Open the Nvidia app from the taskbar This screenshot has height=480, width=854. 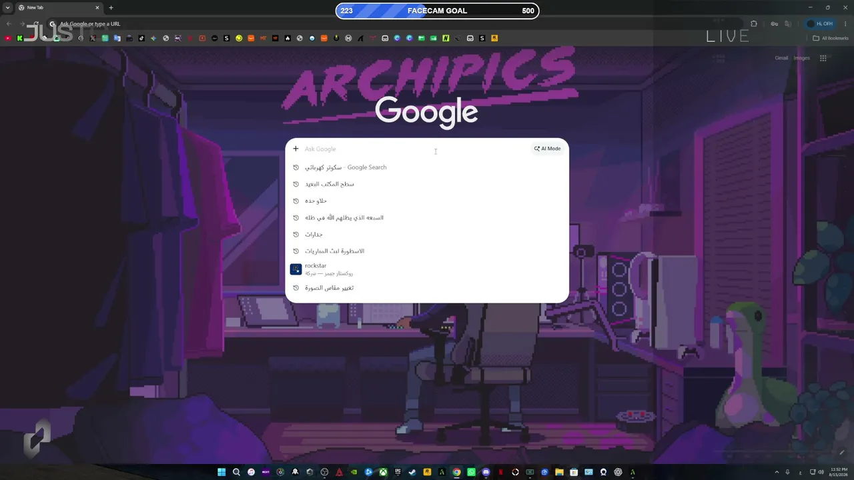(354, 472)
